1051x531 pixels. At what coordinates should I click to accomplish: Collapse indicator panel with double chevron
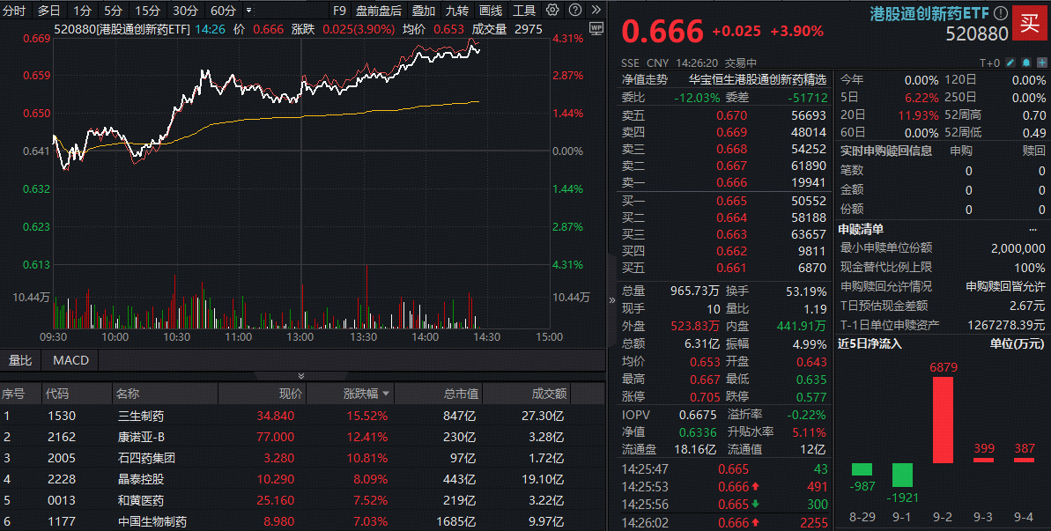[301, 376]
